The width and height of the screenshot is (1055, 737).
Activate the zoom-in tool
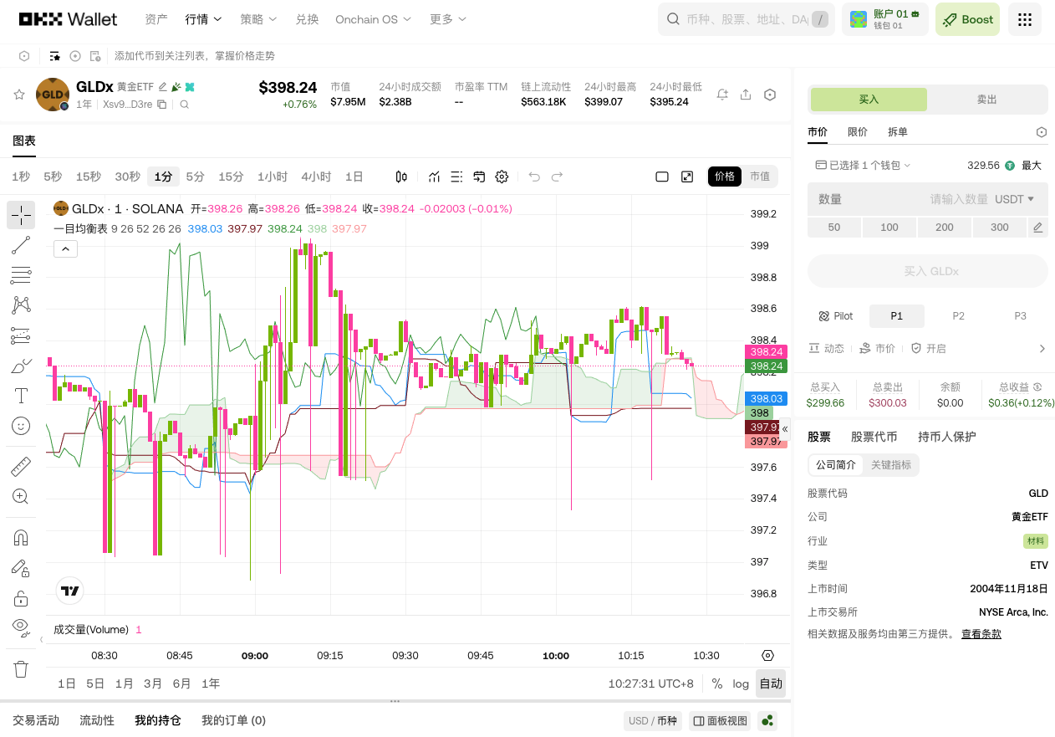21,496
